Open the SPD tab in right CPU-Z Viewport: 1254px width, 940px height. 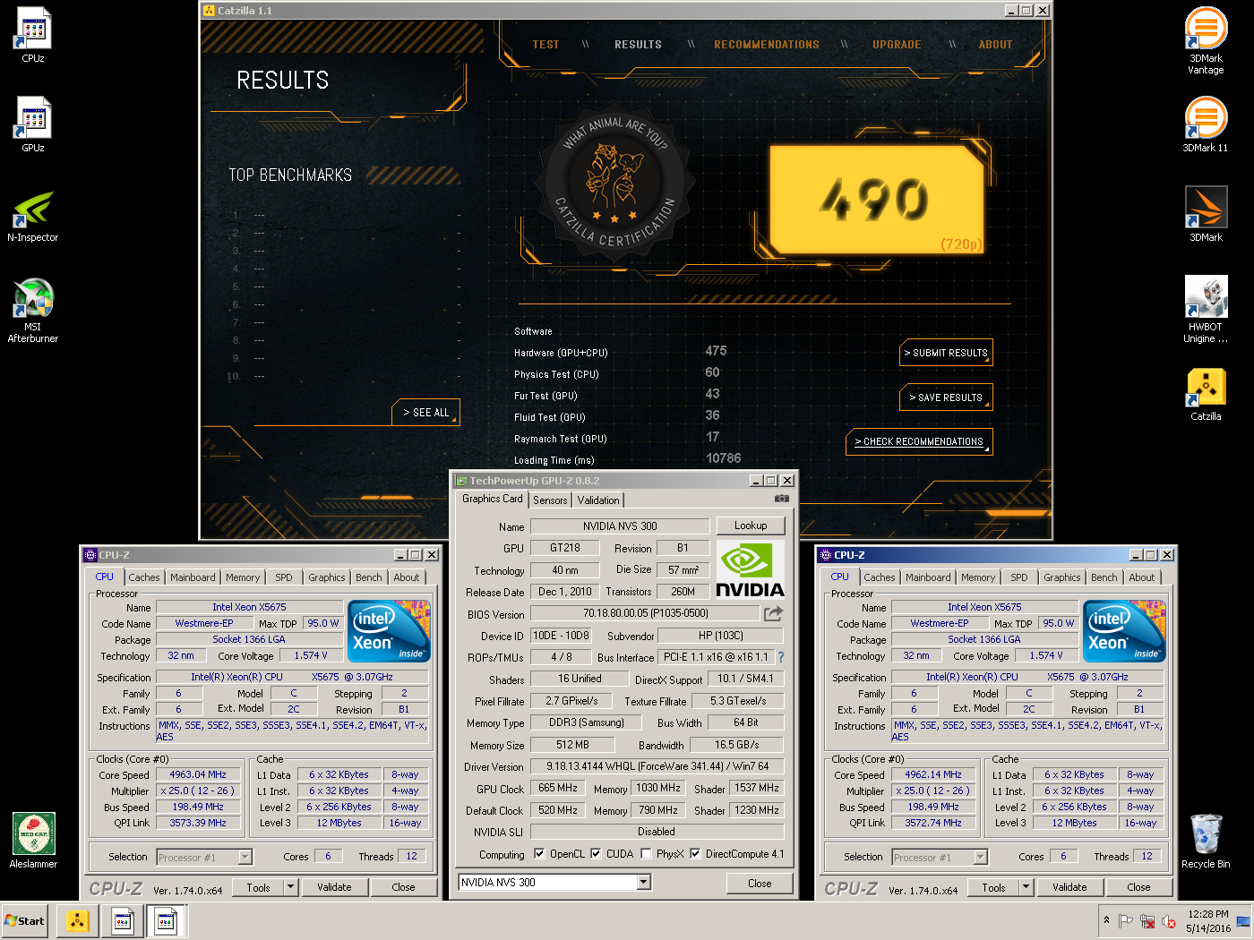coord(1019,577)
